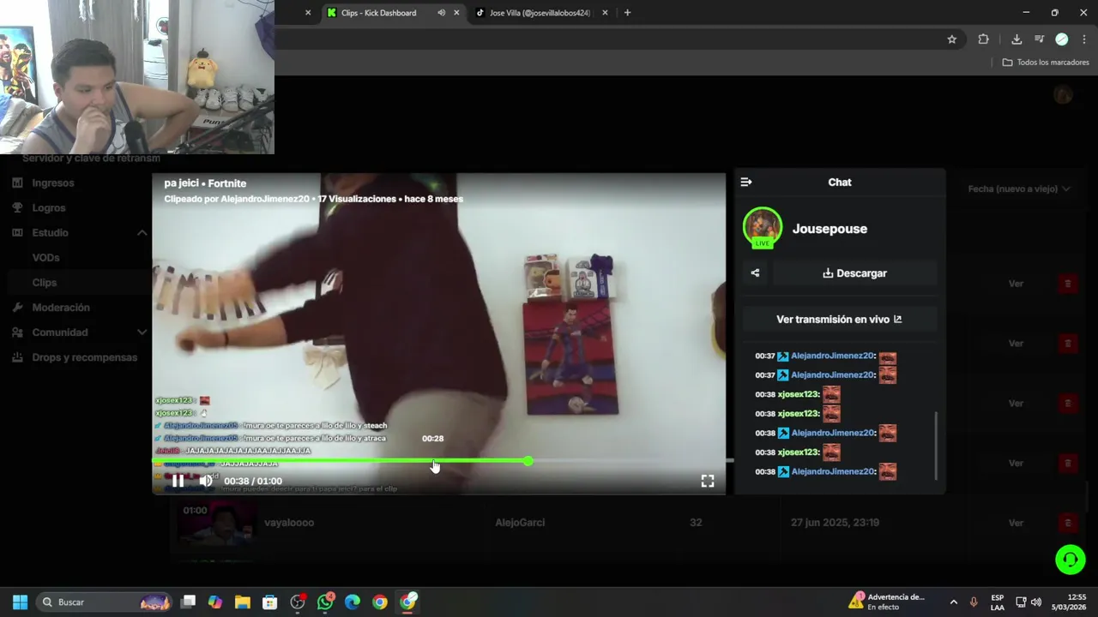Download the clip with Descargar

[x=854, y=273]
